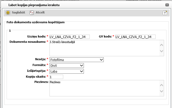Open the Izšķirtspēja dropdown showing Laba
The width and height of the screenshot is (172, 108).
(x=67, y=71)
